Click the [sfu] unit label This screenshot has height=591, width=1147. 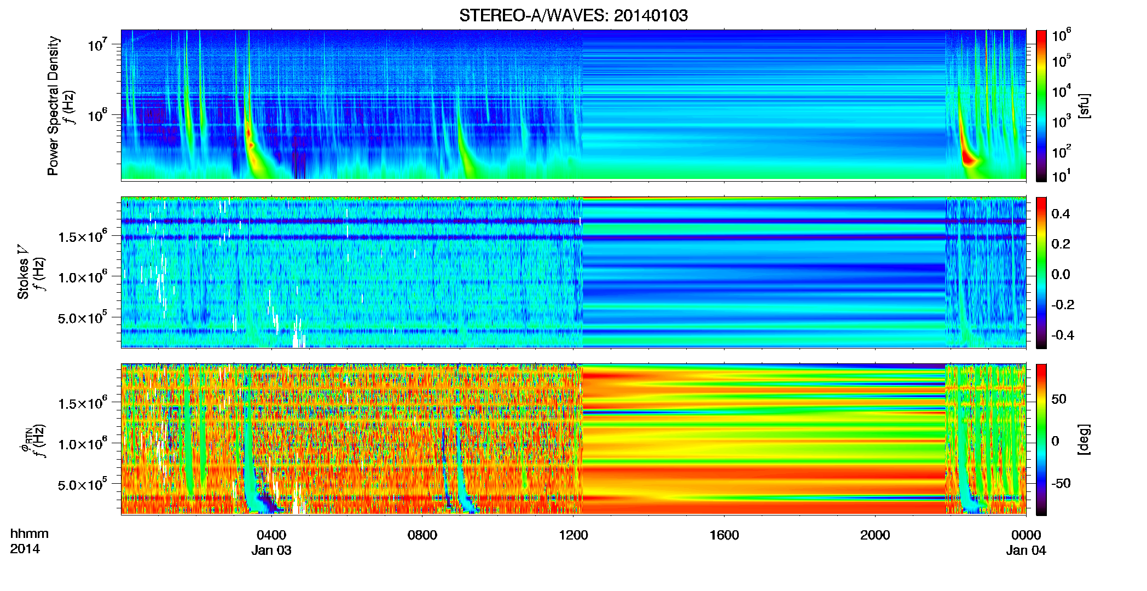[1085, 106]
